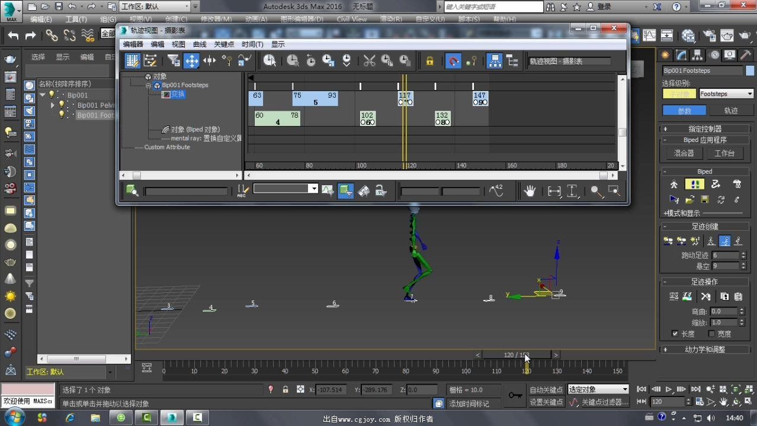
Task: Select the Pan hand tool in Track View
Action: [530, 191]
